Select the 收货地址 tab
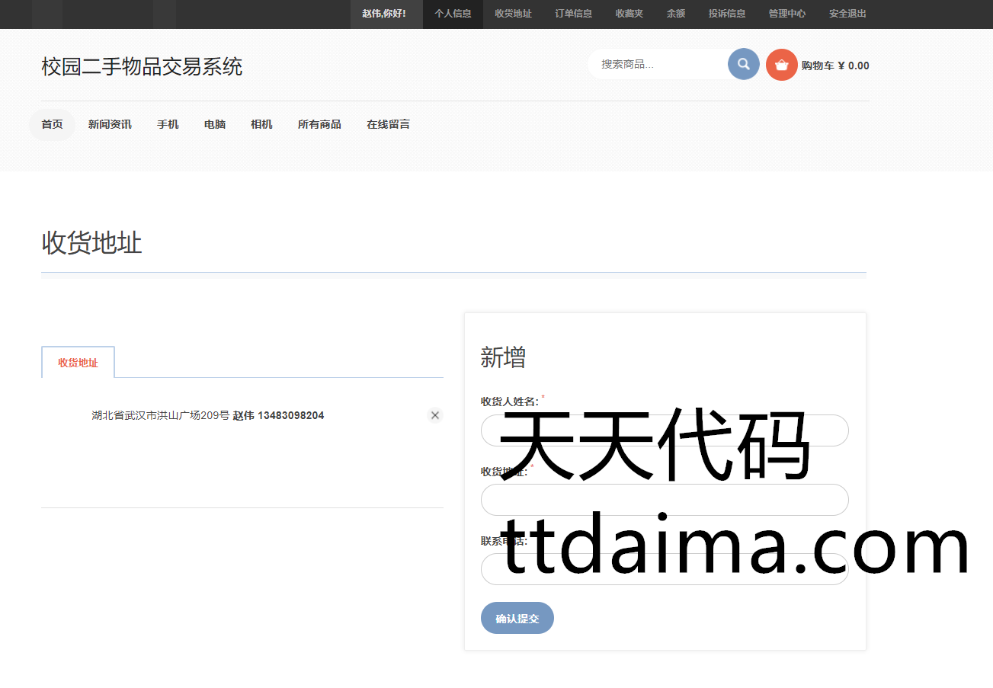Screen dimensions: 993x688 click(x=78, y=363)
